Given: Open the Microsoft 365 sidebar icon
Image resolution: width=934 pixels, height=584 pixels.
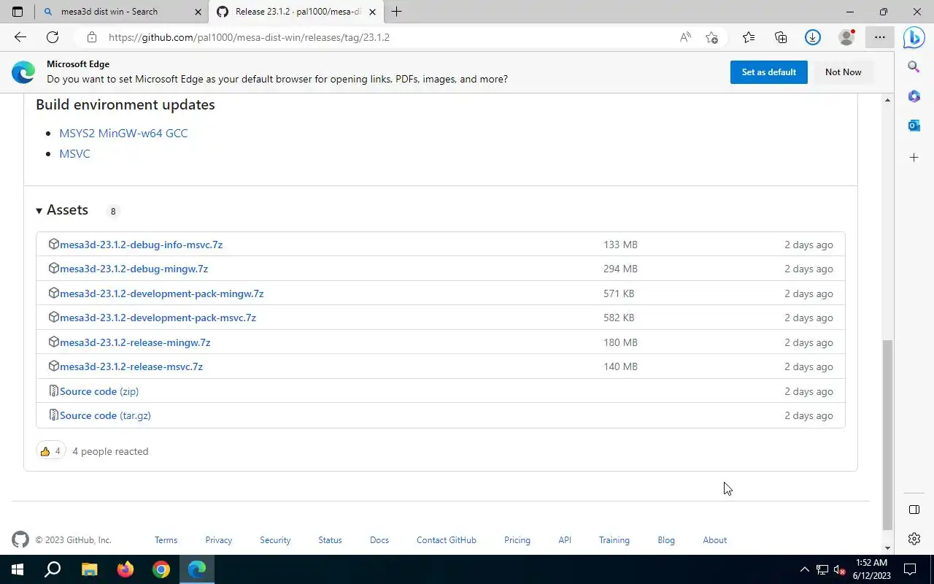Looking at the screenshot, I should click(x=914, y=96).
